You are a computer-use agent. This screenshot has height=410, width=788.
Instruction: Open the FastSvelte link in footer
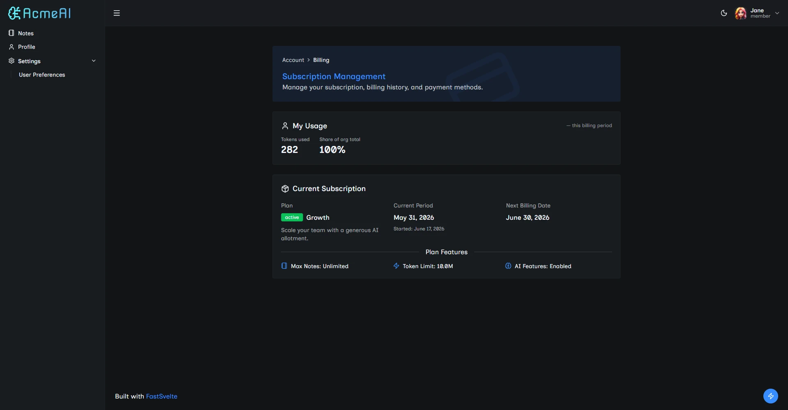point(162,396)
